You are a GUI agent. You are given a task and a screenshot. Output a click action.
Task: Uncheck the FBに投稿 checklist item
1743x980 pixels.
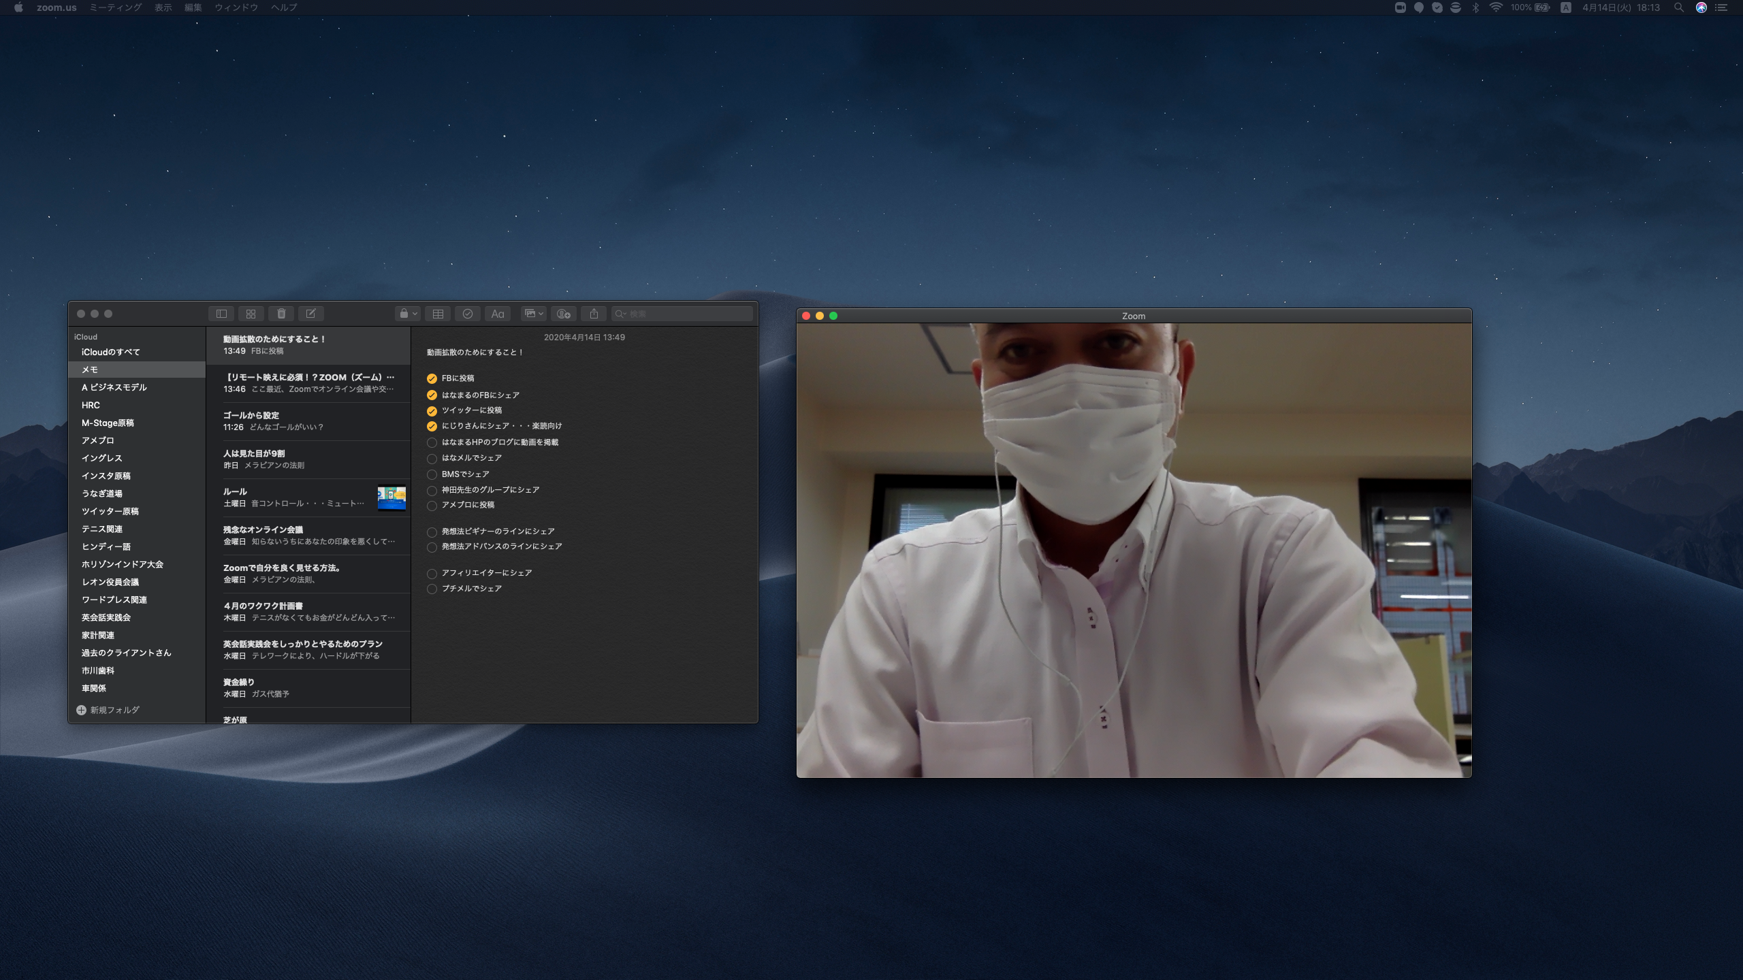tap(432, 378)
